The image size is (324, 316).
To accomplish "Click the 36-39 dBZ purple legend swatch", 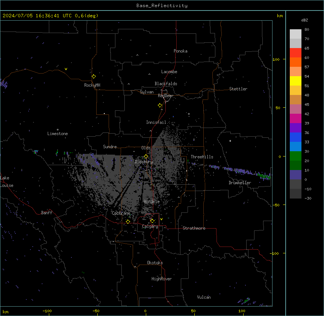I will click(295, 128).
